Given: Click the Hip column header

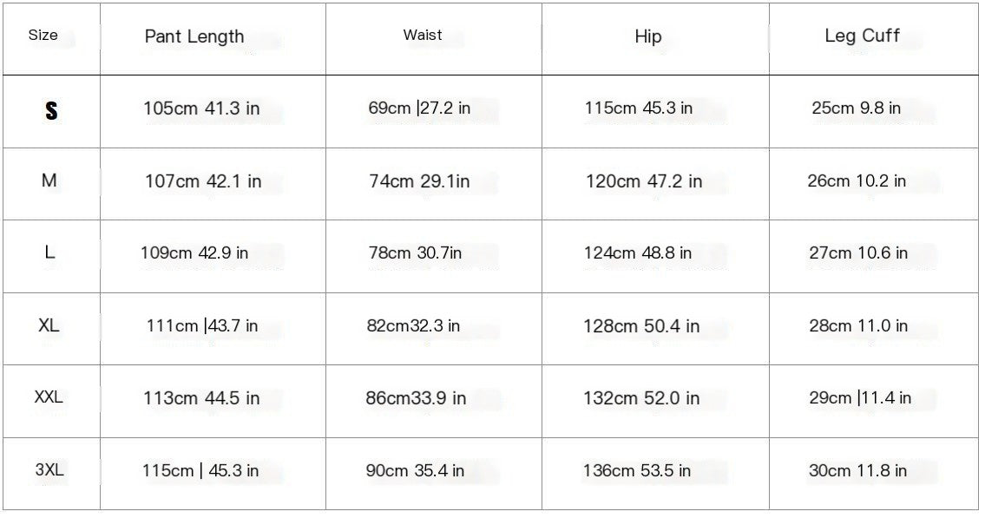Looking at the screenshot, I should point(647,36).
